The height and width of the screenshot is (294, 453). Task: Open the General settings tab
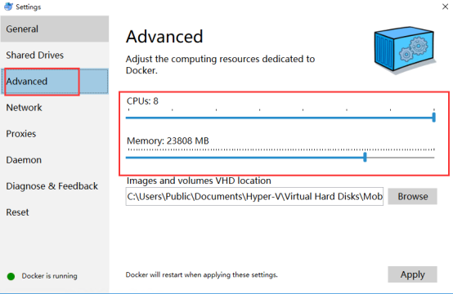pyautogui.click(x=55, y=29)
